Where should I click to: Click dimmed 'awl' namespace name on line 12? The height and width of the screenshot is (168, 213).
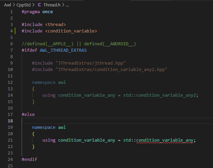tap(62, 82)
